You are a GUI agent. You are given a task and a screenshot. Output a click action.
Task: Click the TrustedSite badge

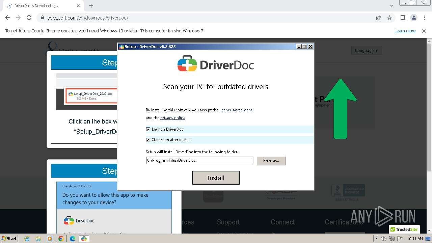click(404, 229)
